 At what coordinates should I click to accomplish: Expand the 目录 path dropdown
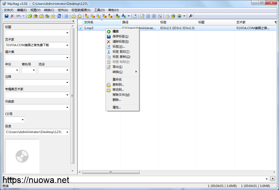coord(67,132)
